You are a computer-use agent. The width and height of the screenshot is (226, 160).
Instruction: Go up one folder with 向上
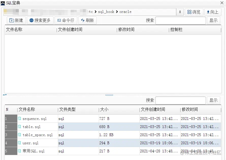[x=213, y=12]
